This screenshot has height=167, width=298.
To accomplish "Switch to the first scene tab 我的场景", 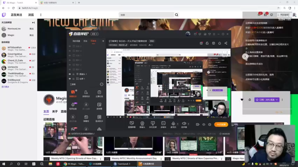I will tap(76, 41).
